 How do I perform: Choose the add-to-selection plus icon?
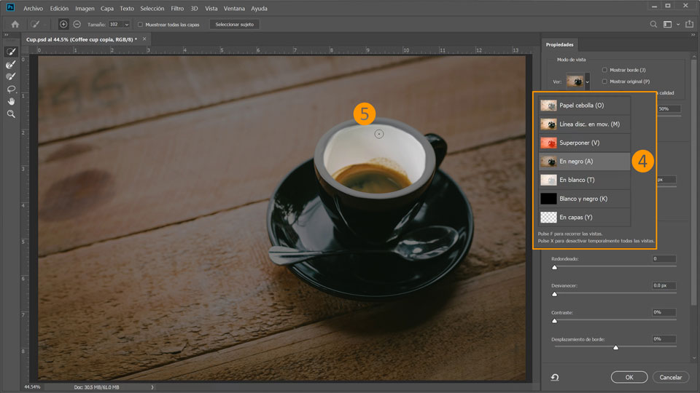tap(63, 24)
